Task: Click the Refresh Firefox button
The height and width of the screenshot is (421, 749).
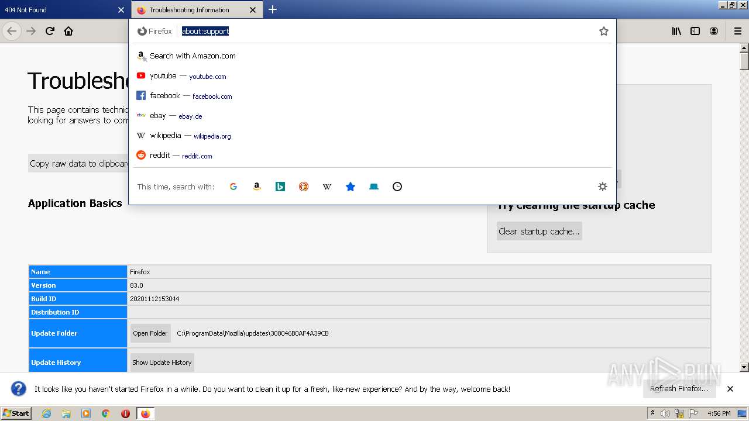Action: tap(679, 389)
